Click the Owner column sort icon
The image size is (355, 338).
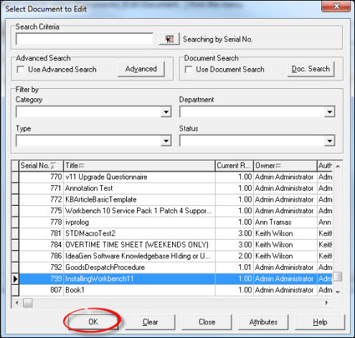point(278,166)
